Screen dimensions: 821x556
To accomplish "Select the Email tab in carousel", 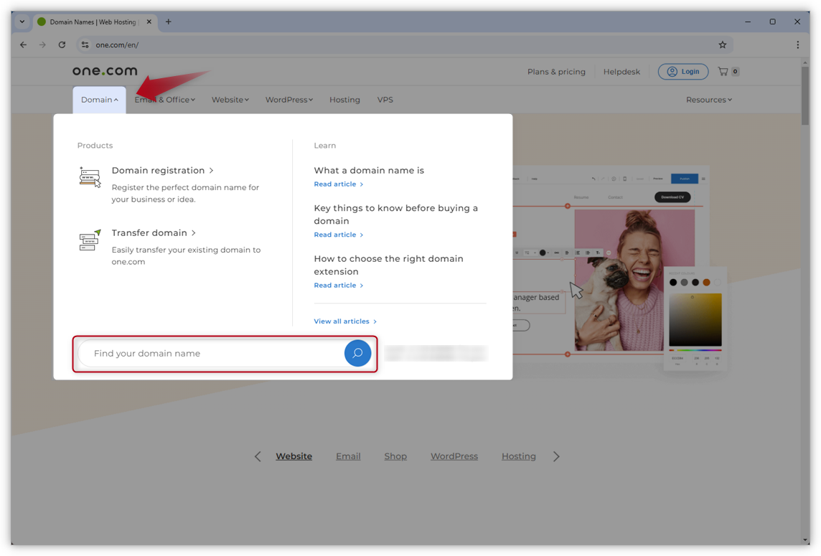I will [x=348, y=456].
